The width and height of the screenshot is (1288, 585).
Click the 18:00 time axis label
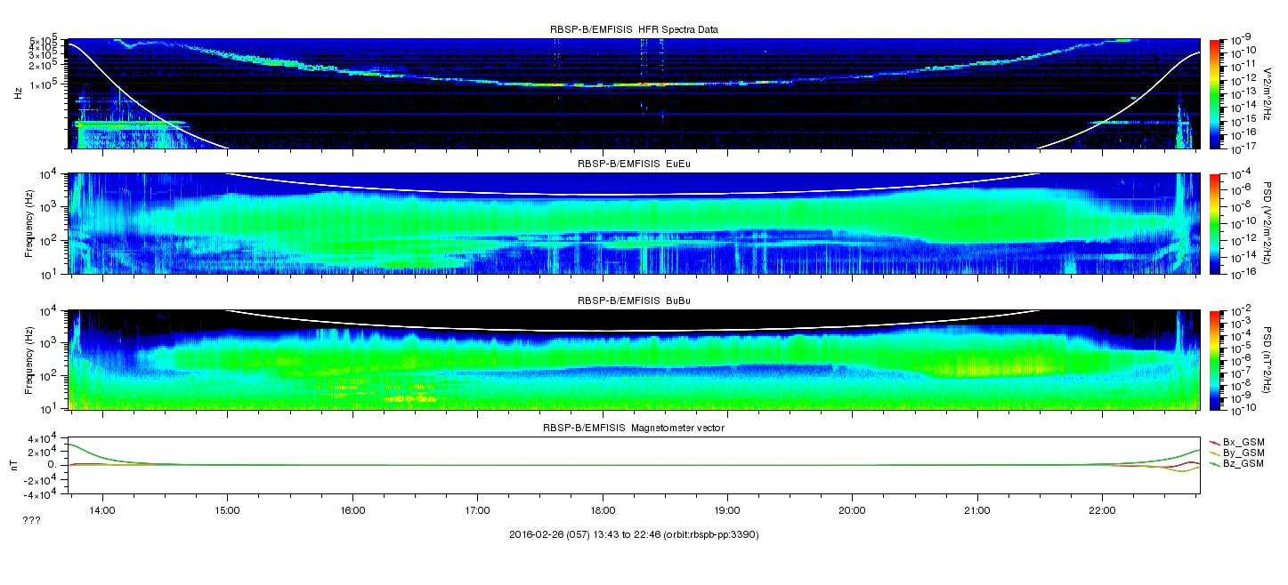[603, 510]
